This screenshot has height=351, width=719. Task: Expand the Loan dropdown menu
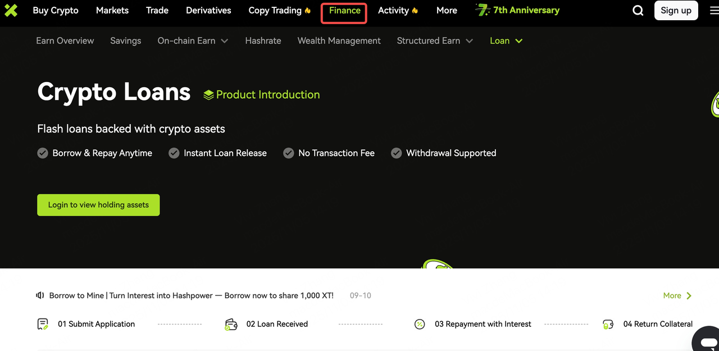point(518,41)
